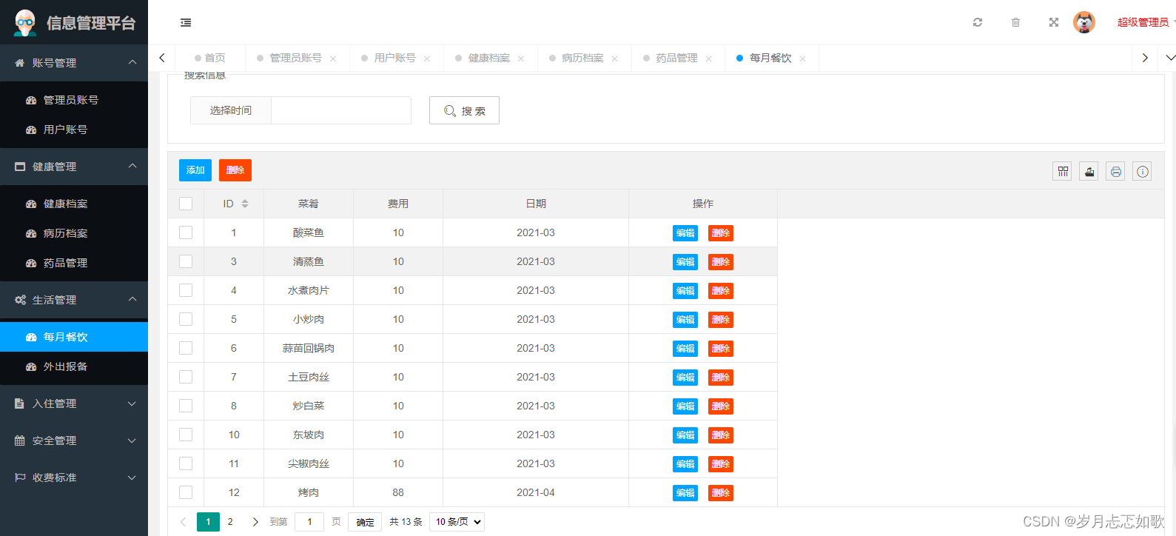The height and width of the screenshot is (536, 1176).
Task: Expand the 入住管理 menu group
Action: [74, 403]
